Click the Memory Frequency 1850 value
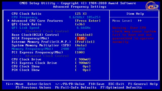This screenshot has width=162, height=91. 81,49
